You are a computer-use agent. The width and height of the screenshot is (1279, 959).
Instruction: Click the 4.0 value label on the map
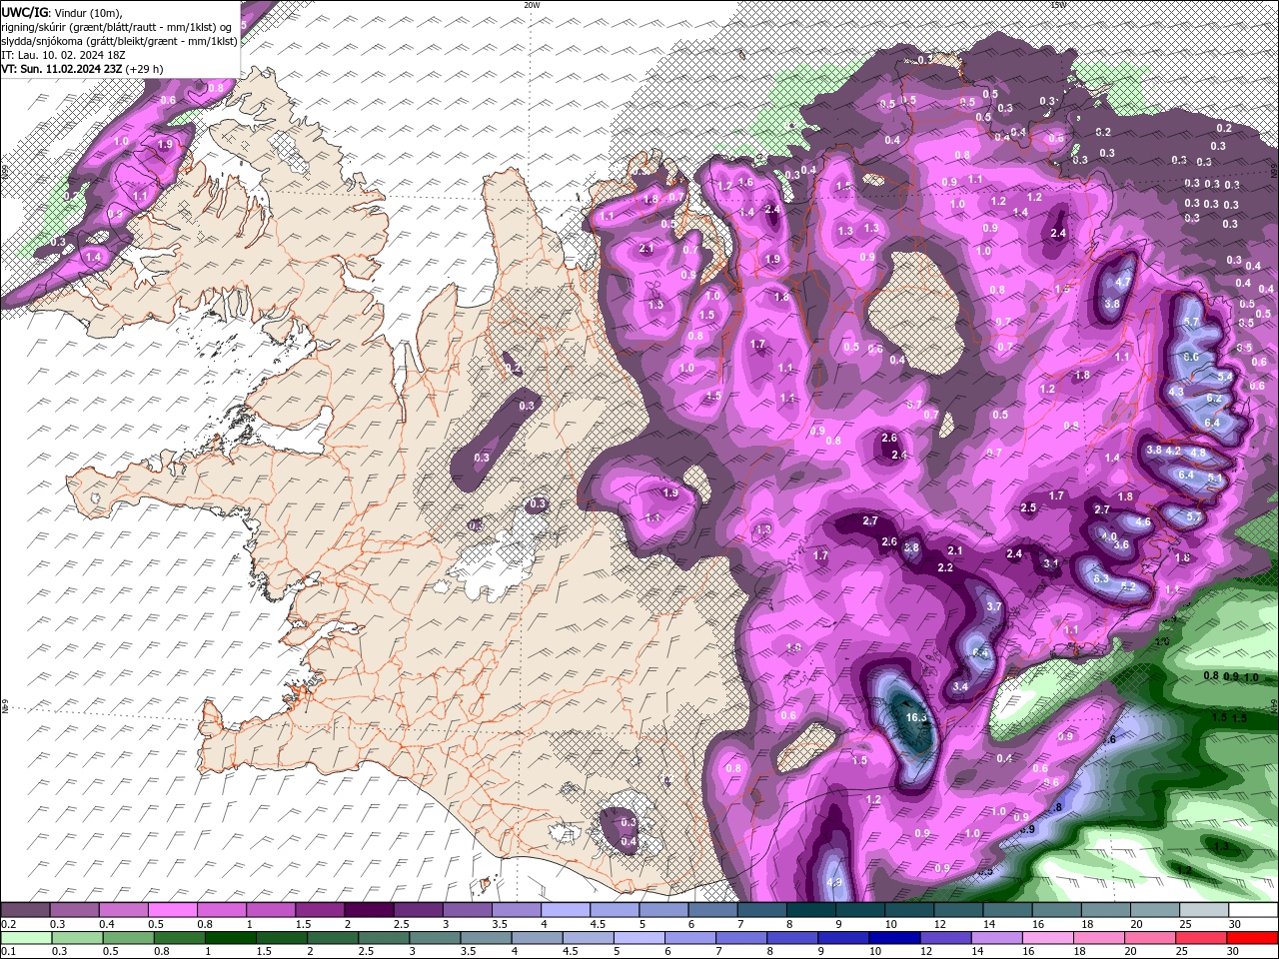coord(1109,536)
